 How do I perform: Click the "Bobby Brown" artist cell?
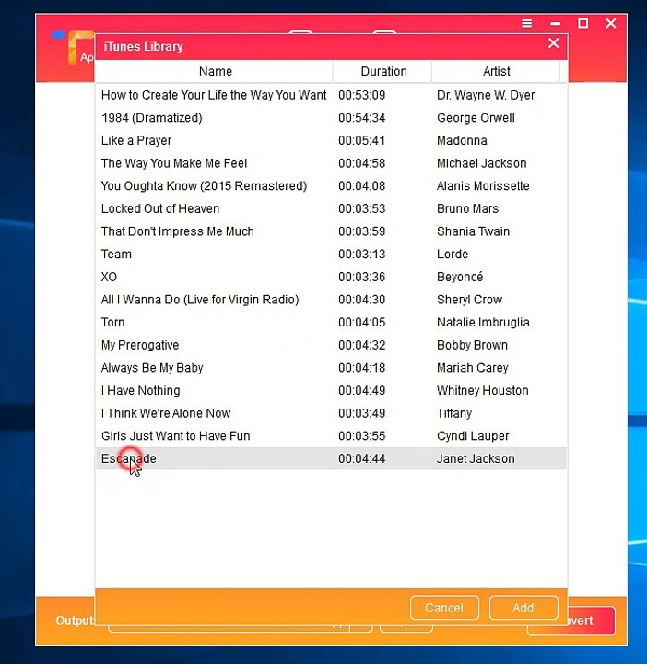[472, 345]
